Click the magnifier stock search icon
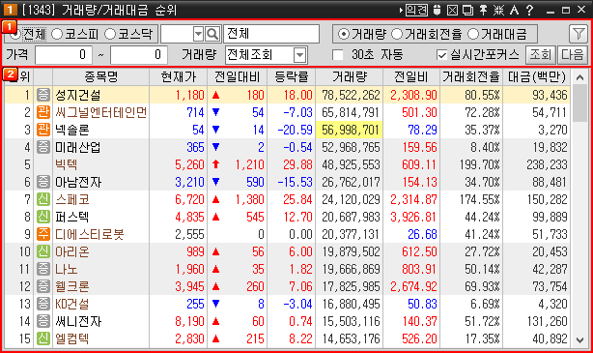Image resolution: width=593 pixels, height=353 pixels. point(212,34)
